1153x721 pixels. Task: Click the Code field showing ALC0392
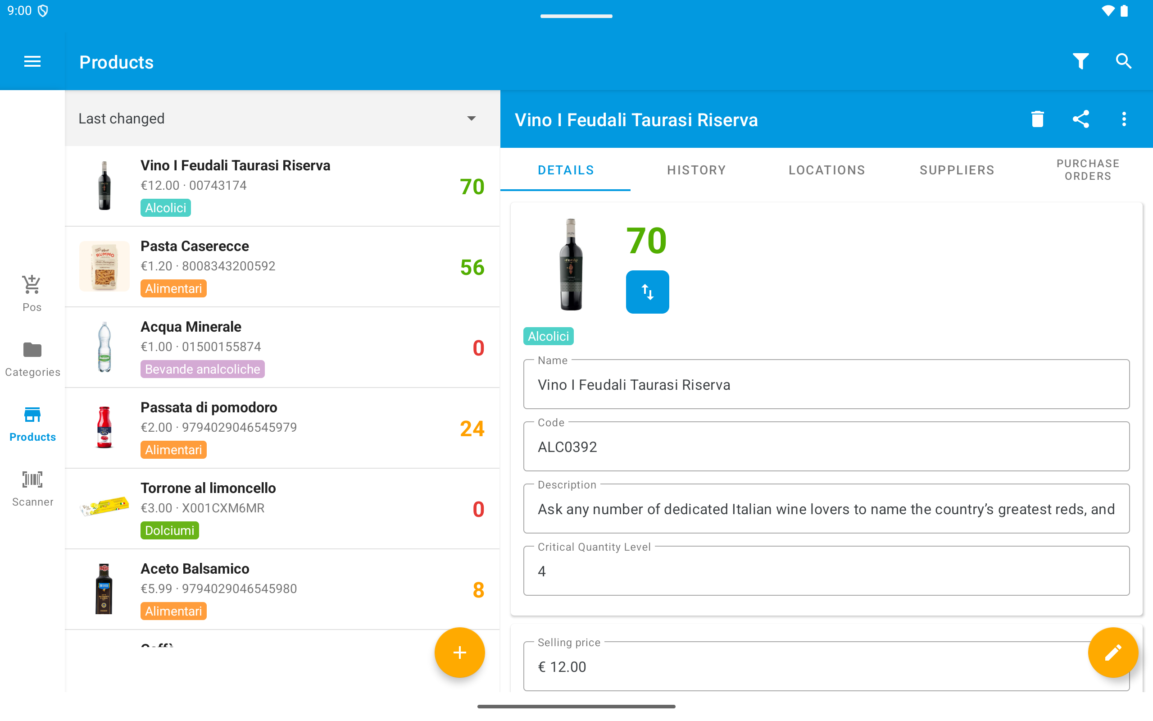click(826, 446)
